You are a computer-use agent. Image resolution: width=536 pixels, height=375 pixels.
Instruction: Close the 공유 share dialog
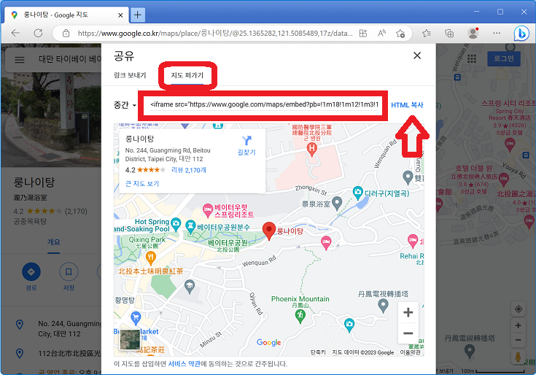click(417, 55)
